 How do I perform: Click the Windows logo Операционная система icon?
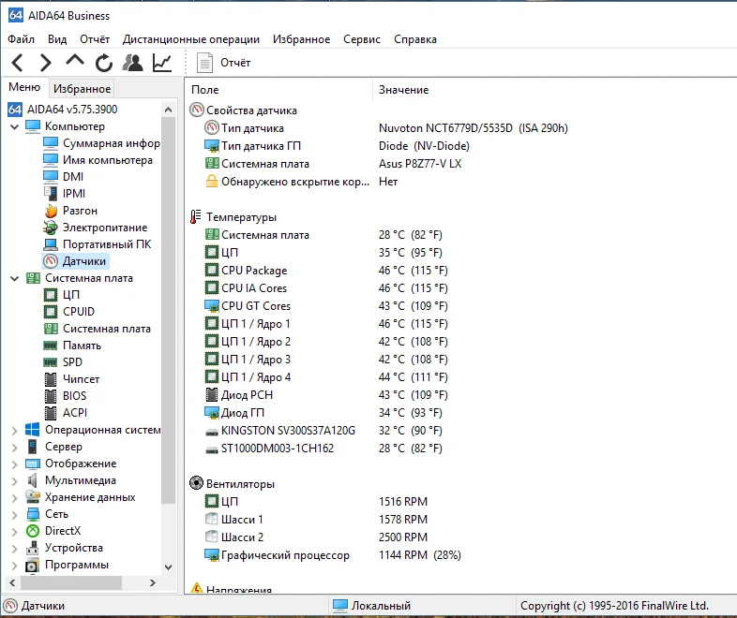[33, 430]
